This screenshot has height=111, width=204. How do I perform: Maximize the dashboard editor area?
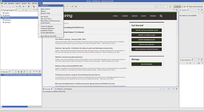coord(177,10)
